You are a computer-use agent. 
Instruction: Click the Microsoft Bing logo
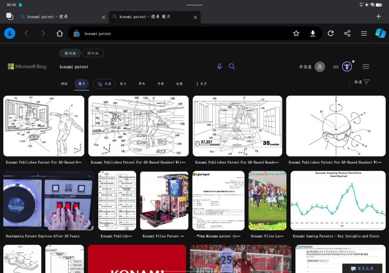[27, 66]
